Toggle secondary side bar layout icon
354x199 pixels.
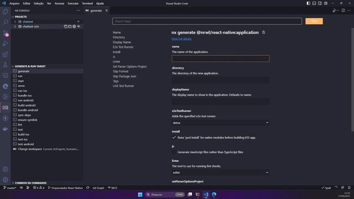pos(320,3)
